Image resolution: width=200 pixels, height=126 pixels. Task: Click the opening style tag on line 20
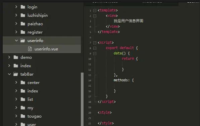point(105,112)
